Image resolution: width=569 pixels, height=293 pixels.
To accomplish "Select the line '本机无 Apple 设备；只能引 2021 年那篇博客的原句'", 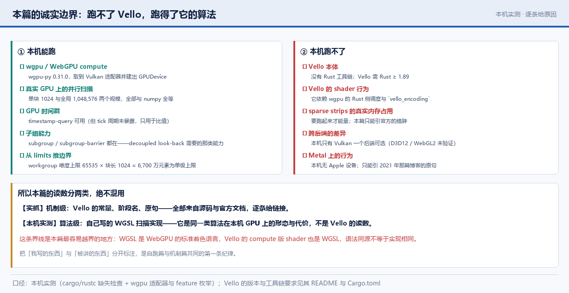I will tap(374, 165).
